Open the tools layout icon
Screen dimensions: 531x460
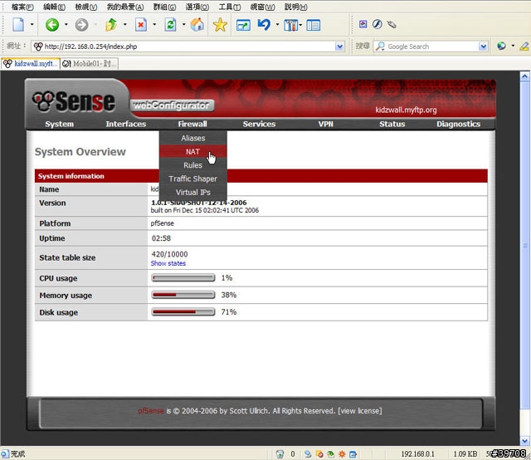[290, 25]
